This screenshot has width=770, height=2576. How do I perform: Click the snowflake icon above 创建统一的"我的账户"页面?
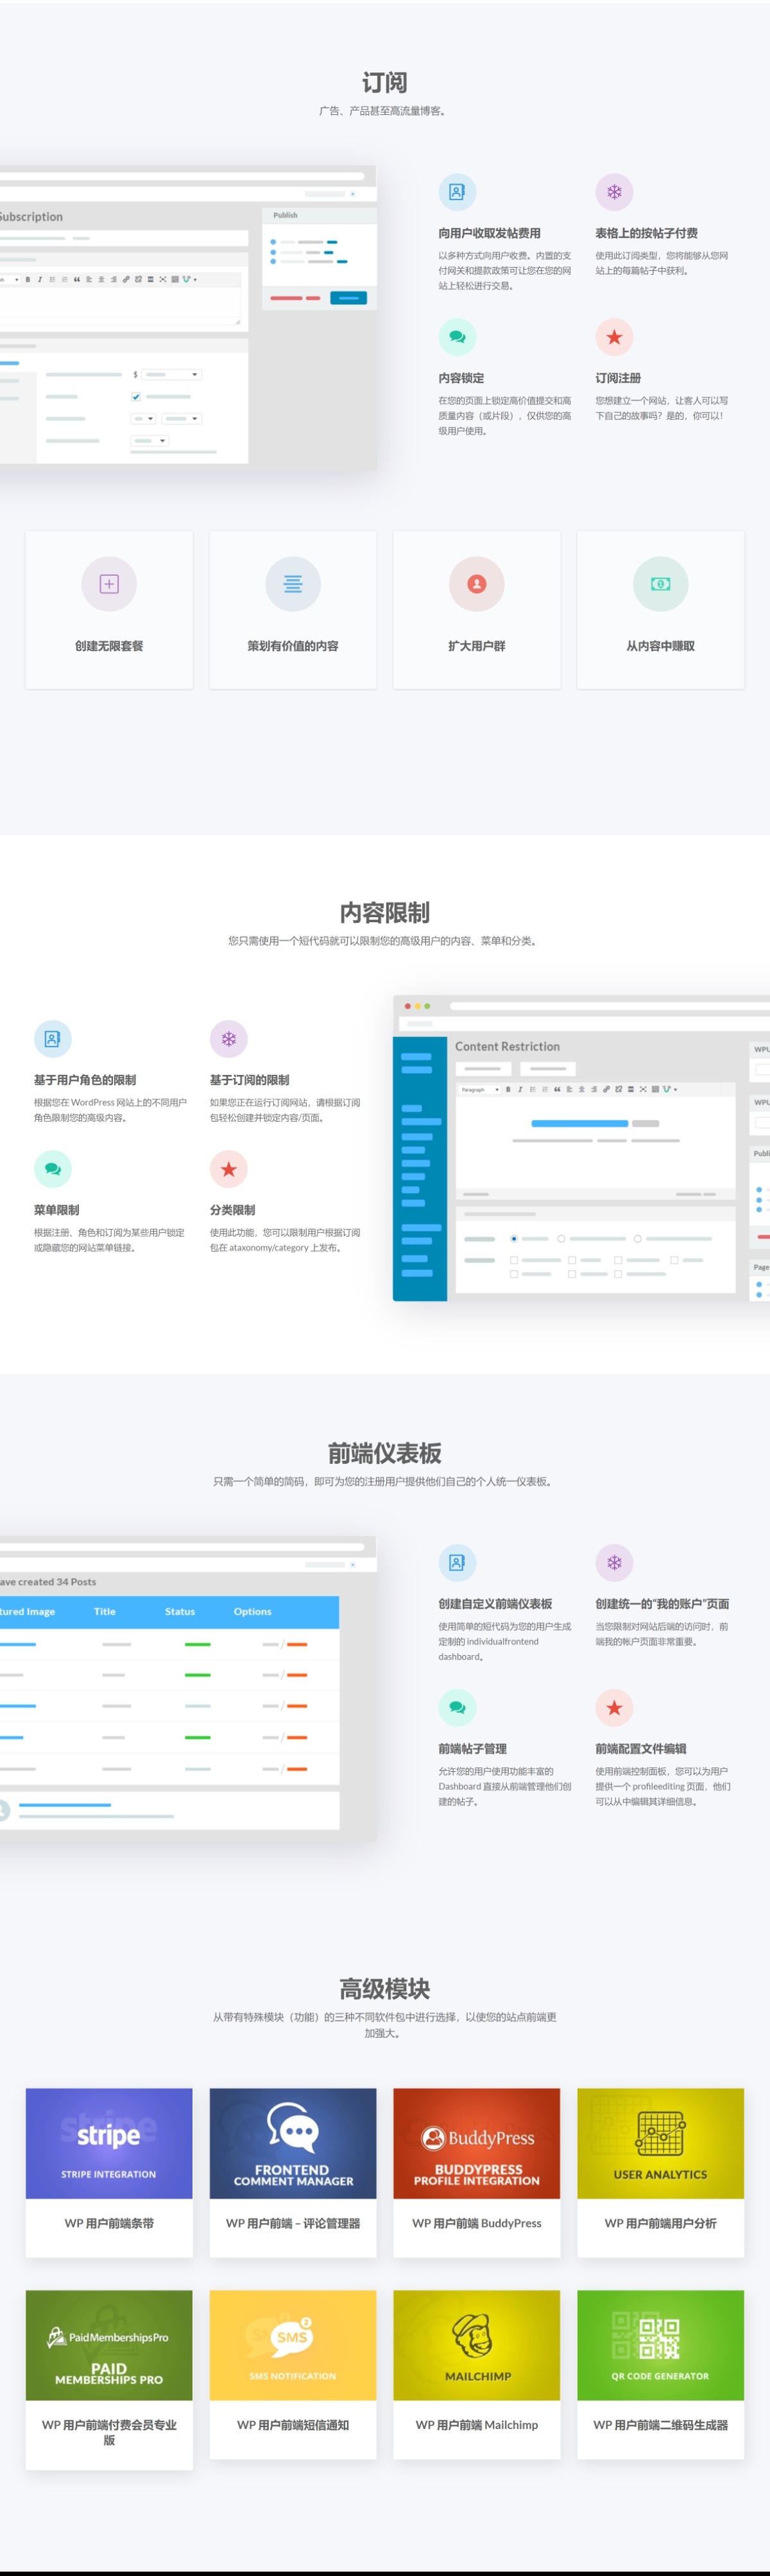[x=614, y=1563]
